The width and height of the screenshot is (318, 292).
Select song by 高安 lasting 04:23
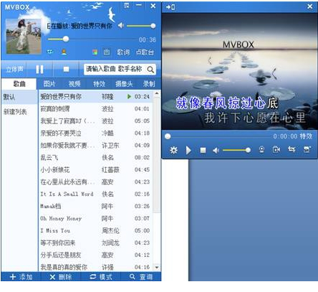[x=95, y=182]
